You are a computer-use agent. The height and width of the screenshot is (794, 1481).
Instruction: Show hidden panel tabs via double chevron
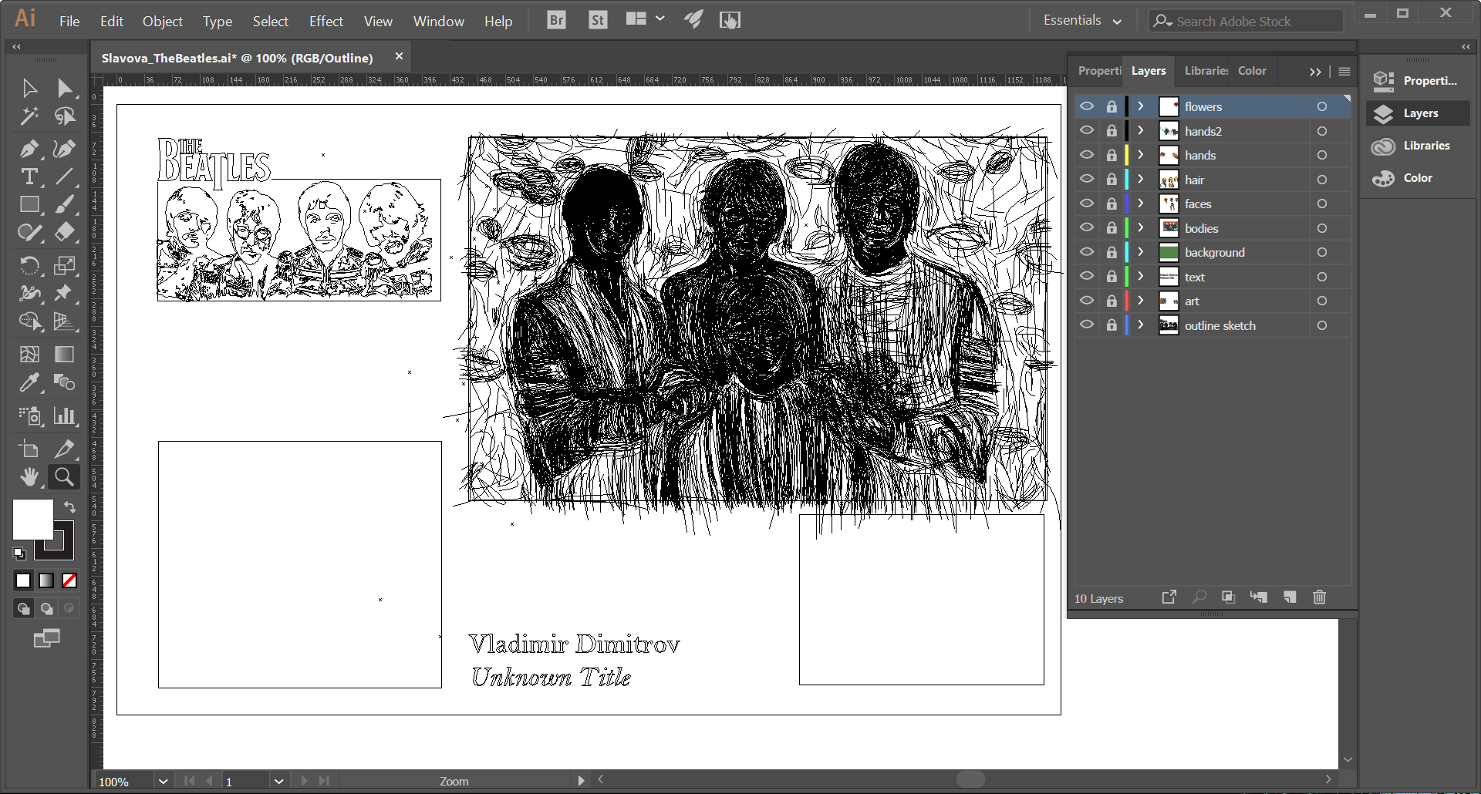(1315, 72)
